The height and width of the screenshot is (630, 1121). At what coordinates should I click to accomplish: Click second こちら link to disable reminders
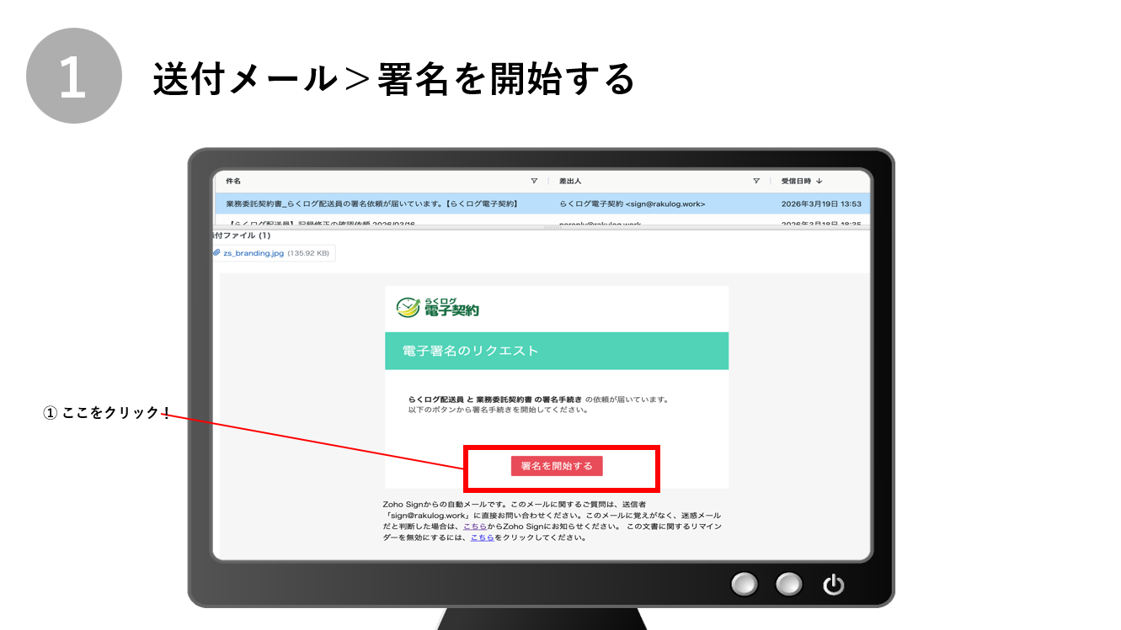click(482, 537)
